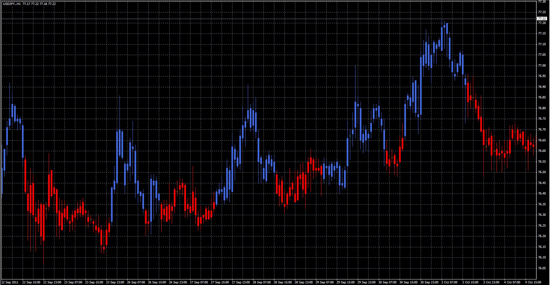
Task: Click the OHLC values beside chart title
Action: 39,4
